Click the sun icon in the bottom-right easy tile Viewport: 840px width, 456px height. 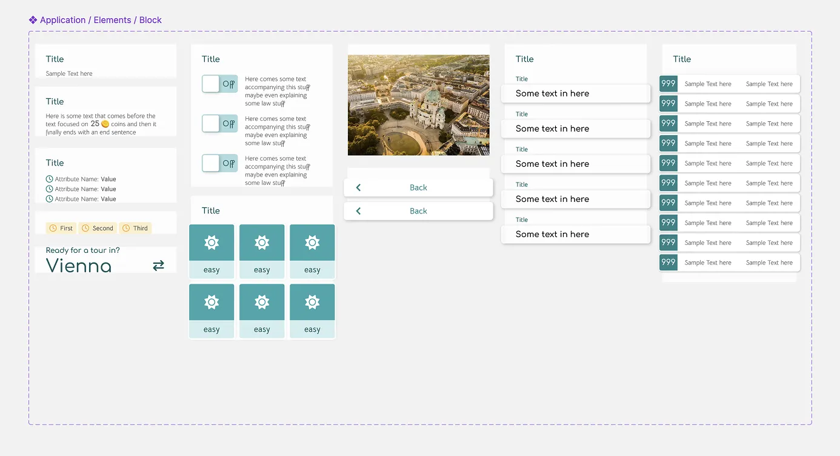[312, 302]
